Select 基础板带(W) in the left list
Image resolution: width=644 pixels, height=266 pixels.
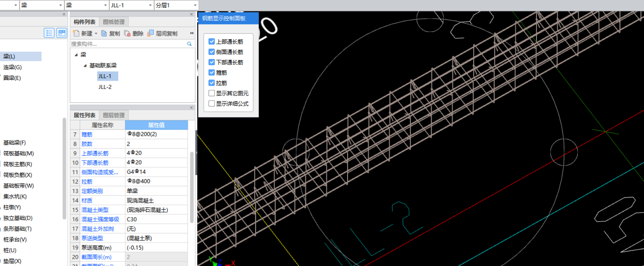19,186
